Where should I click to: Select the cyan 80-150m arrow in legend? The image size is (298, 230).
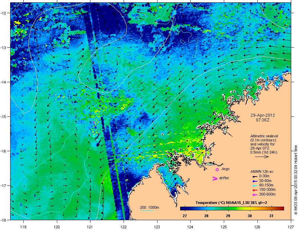pyautogui.click(x=255, y=185)
